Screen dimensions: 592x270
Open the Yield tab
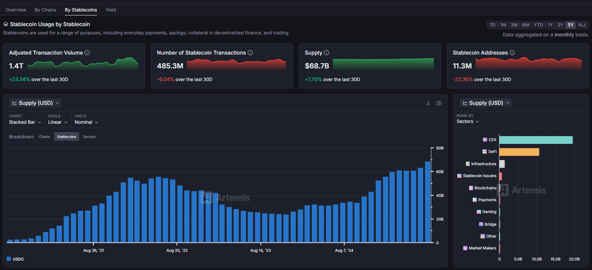111,10
